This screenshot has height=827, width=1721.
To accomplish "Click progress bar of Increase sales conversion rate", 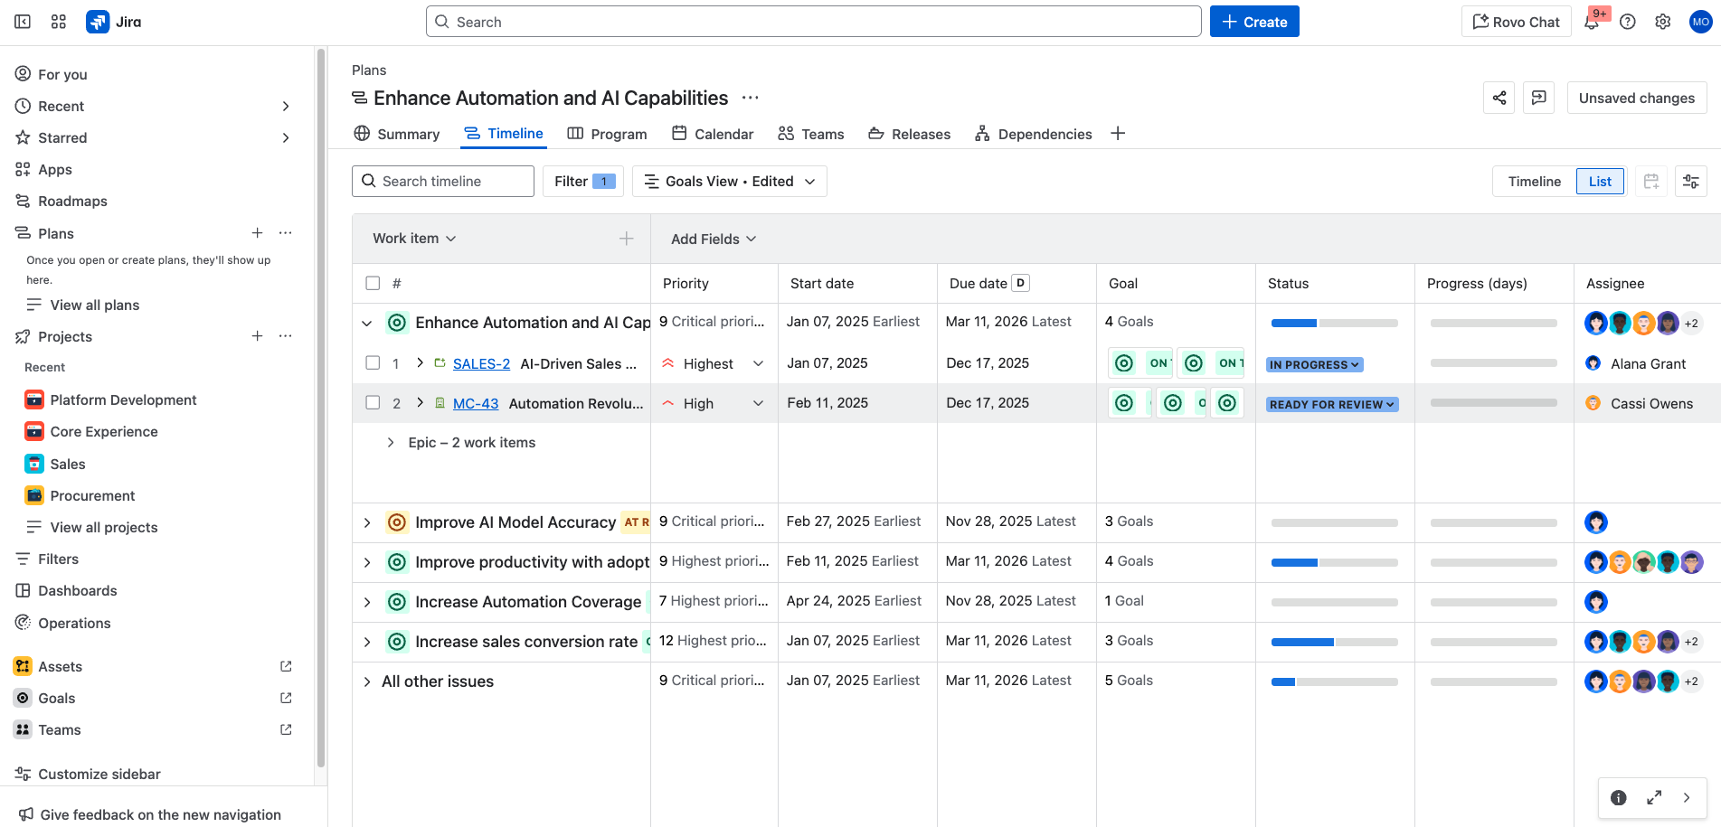I will (1334, 642).
